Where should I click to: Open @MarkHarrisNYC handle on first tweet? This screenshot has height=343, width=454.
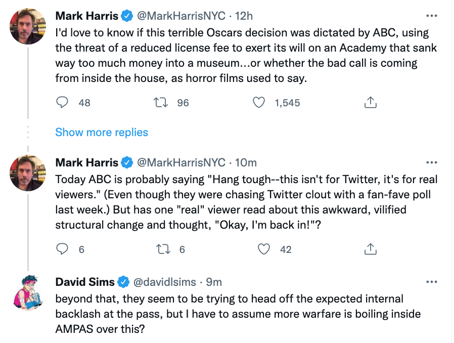coord(181,16)
